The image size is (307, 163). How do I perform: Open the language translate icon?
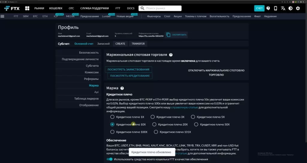pos(283,8)
